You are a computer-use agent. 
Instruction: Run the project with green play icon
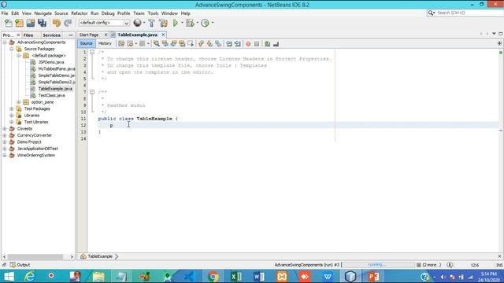(x=176, y=23)
